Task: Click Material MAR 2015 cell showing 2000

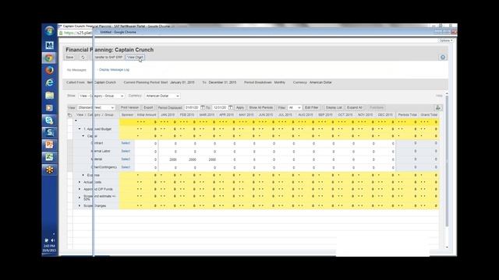Action: [x=207, y=159]
